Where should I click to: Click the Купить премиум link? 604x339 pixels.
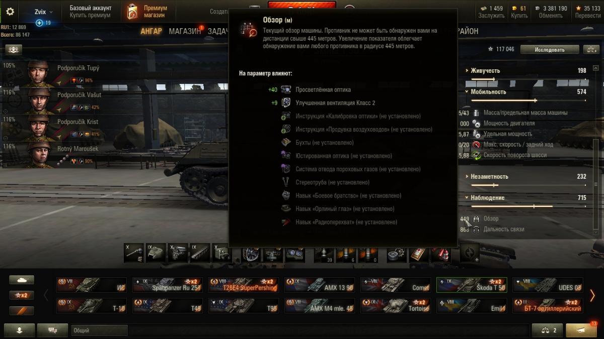point(90,16)
